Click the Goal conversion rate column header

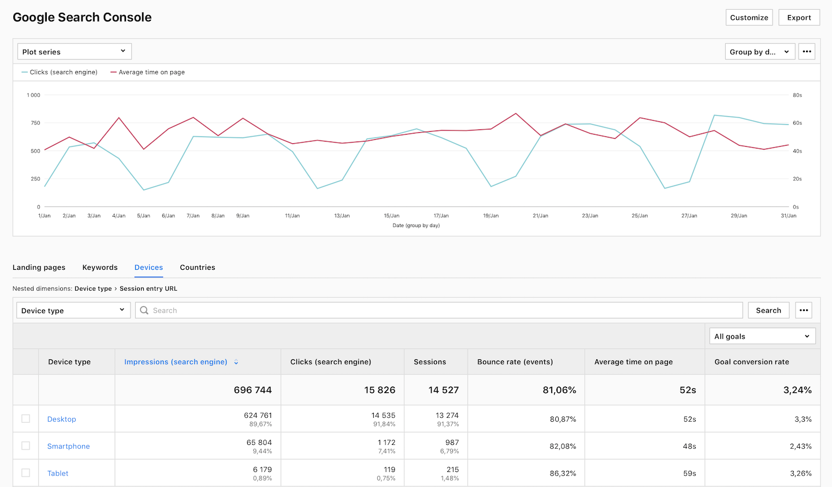click(x=752, y=362)
